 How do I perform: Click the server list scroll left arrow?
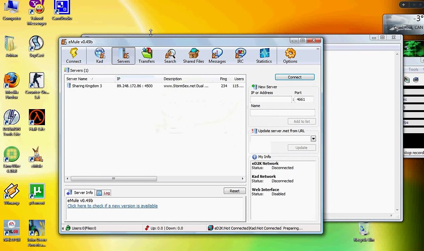(x=68, y=179)
